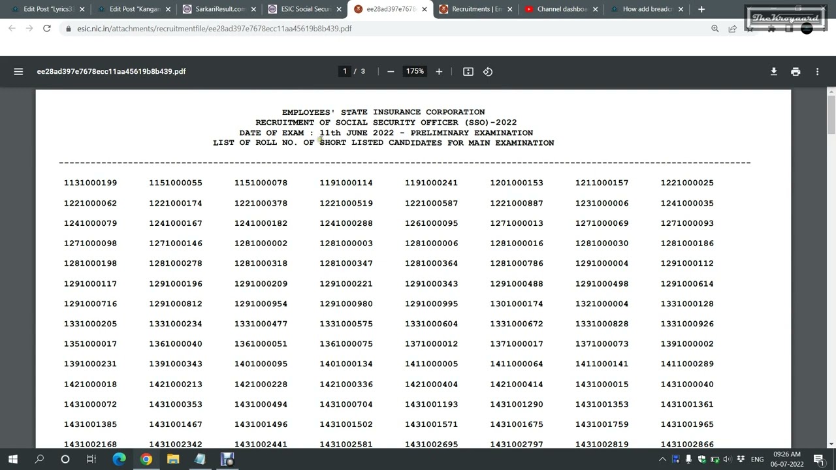Open volume control in system tray

727,460
